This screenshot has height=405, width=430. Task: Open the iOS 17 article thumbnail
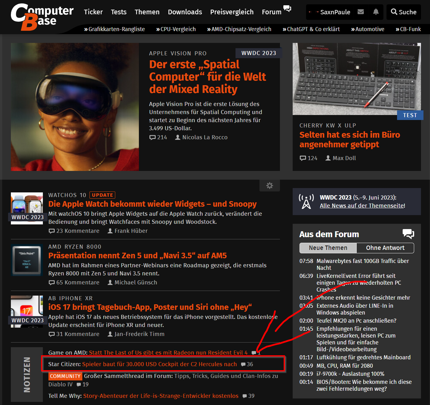(x=27, y=311)
